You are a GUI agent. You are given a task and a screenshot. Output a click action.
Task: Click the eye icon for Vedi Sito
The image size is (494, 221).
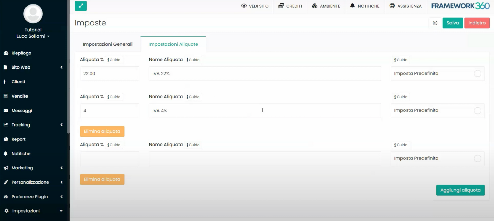click(x=244, y=6)
